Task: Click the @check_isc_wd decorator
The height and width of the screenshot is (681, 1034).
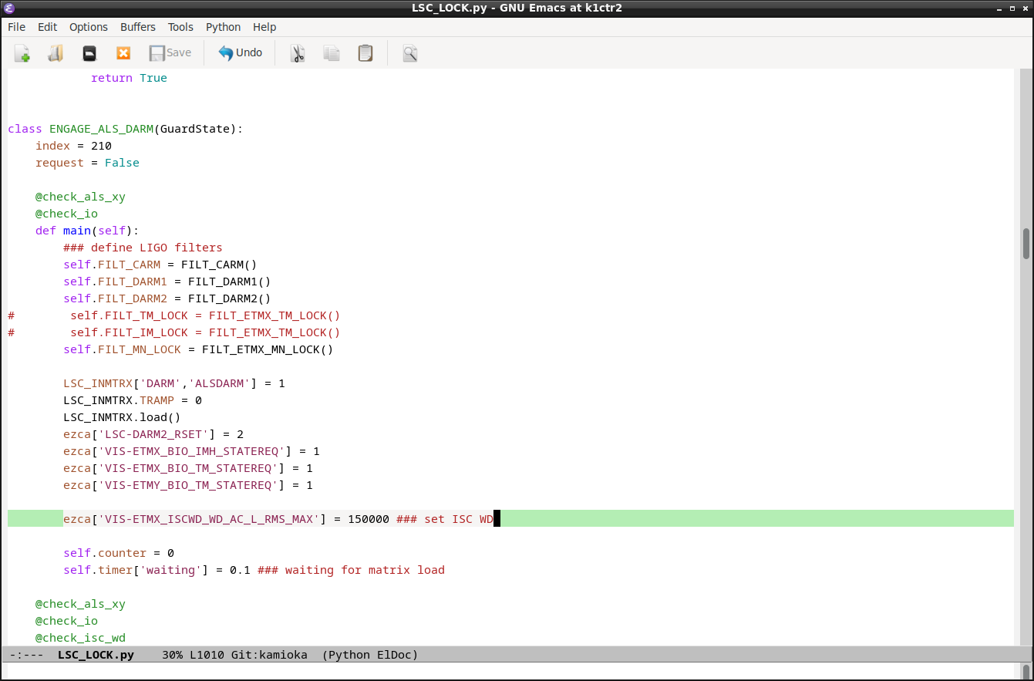Action: 80,638
